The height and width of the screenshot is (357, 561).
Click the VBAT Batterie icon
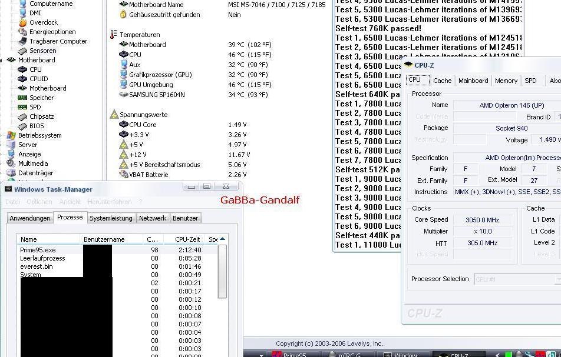tap(124, 174)
